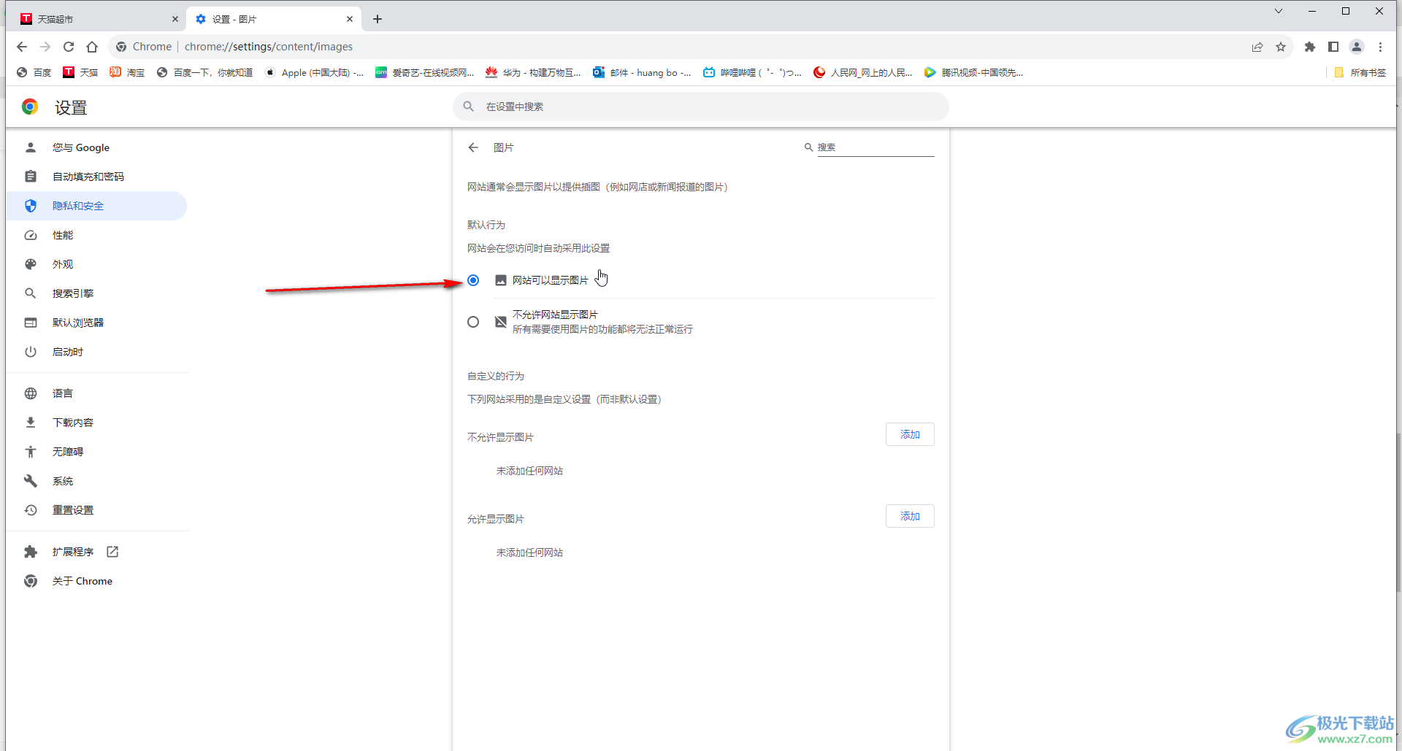Close the 天猫超市 tab
The height and width of the screenshot is (751, 1402).
click(175, 19)
